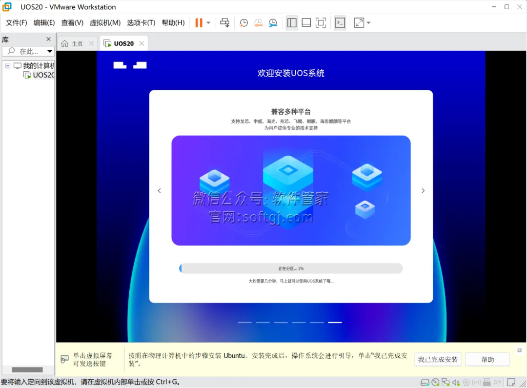Image resolution: width=527 pixels, height=388 pixels.
Task: Send Ctrl+Alt+Del to the virtual machine
Action: click(x=224, y=23)
